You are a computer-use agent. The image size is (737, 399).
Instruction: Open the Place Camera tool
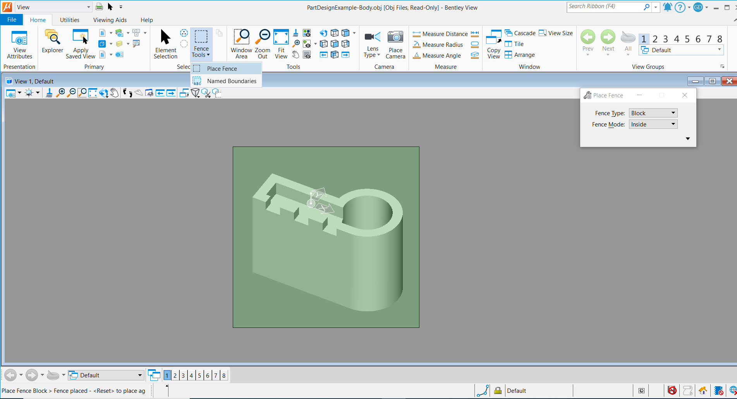pos(395,43)
